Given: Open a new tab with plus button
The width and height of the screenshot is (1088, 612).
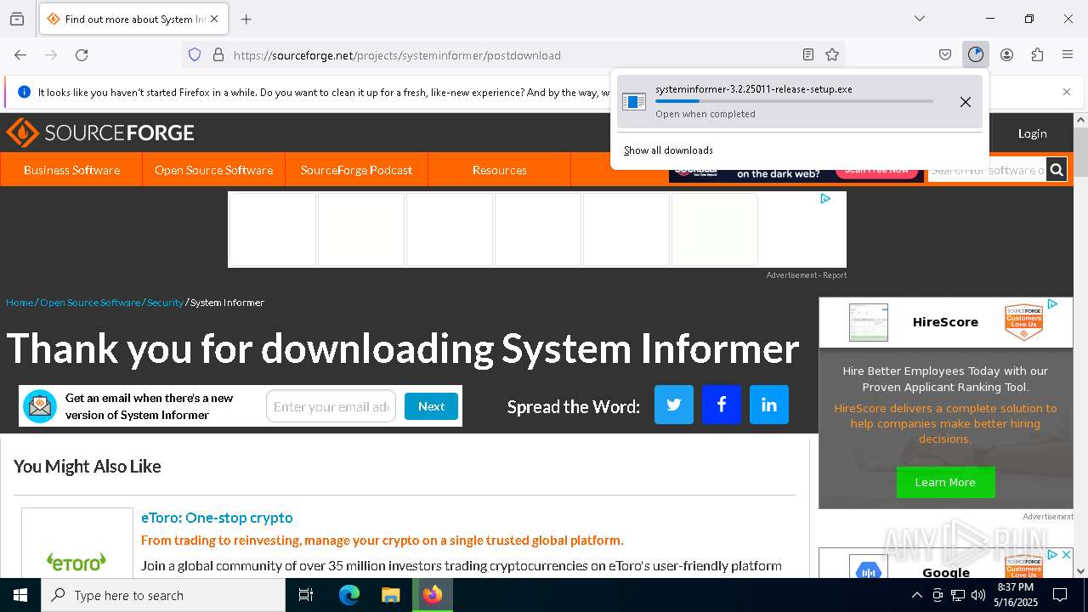Looking at the screenshot, I should (x=246, y=19).
